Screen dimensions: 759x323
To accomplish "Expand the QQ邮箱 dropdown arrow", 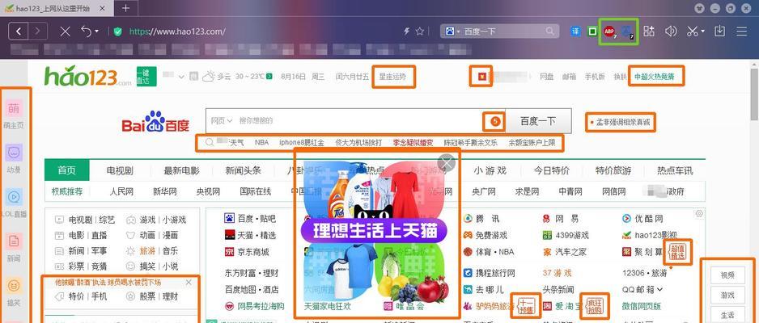I will 659,290.
